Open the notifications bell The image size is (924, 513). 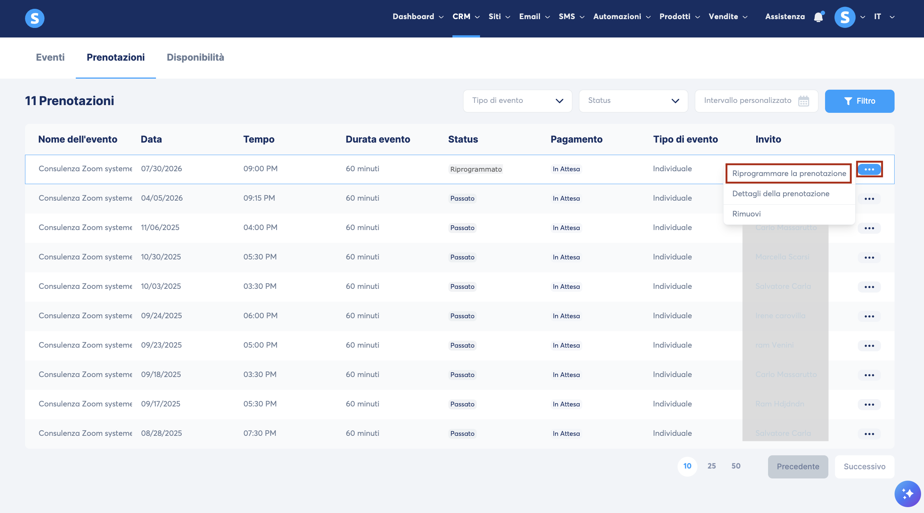(818, 17)
